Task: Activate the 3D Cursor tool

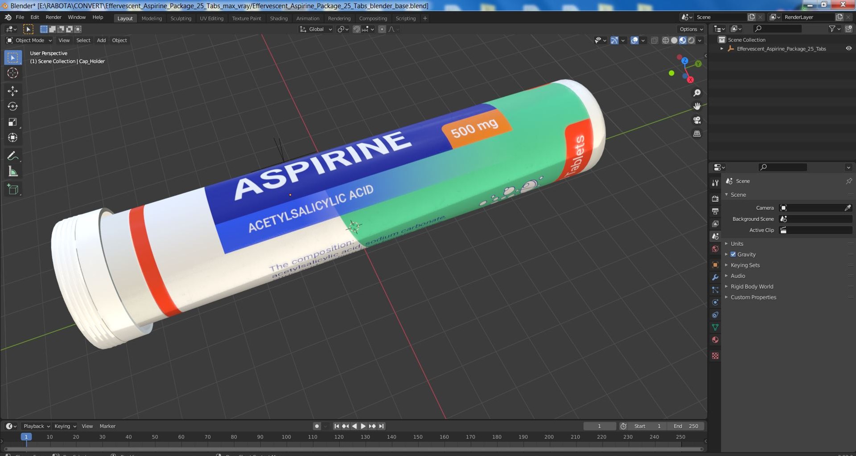Action: [x=12, y=73]
